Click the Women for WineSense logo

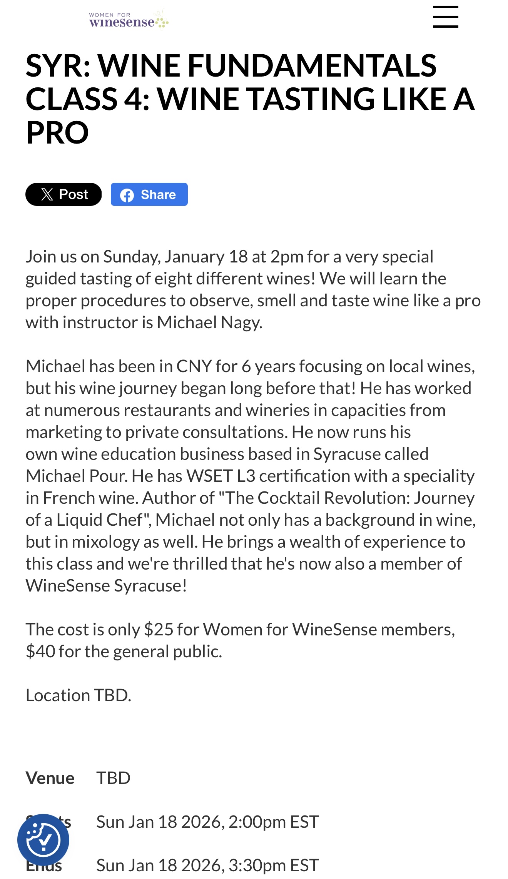(123, 20)
